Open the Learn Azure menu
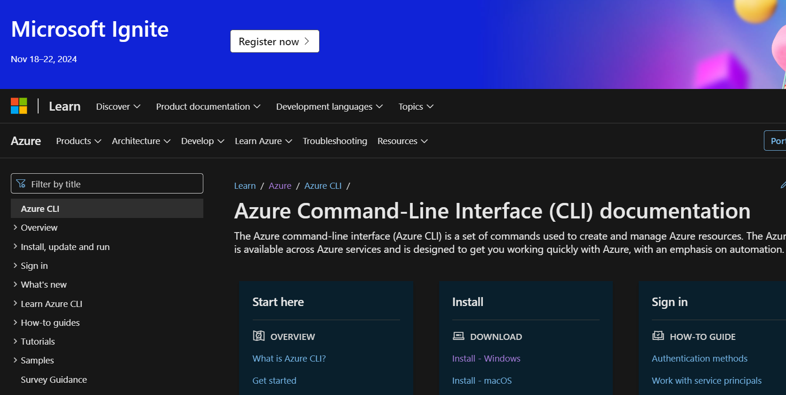Image resolution: width=786 pixels, height=395 pixels. (x=264, y=141)
